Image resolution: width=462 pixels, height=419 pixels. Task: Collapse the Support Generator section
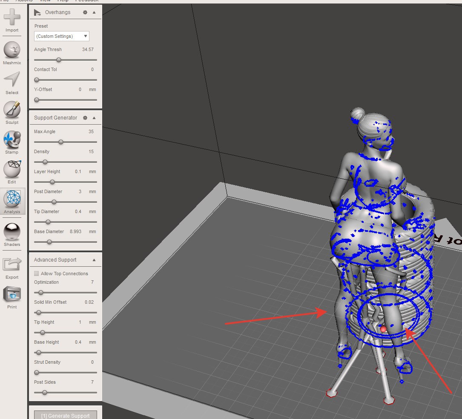click(x=94, y=118)
